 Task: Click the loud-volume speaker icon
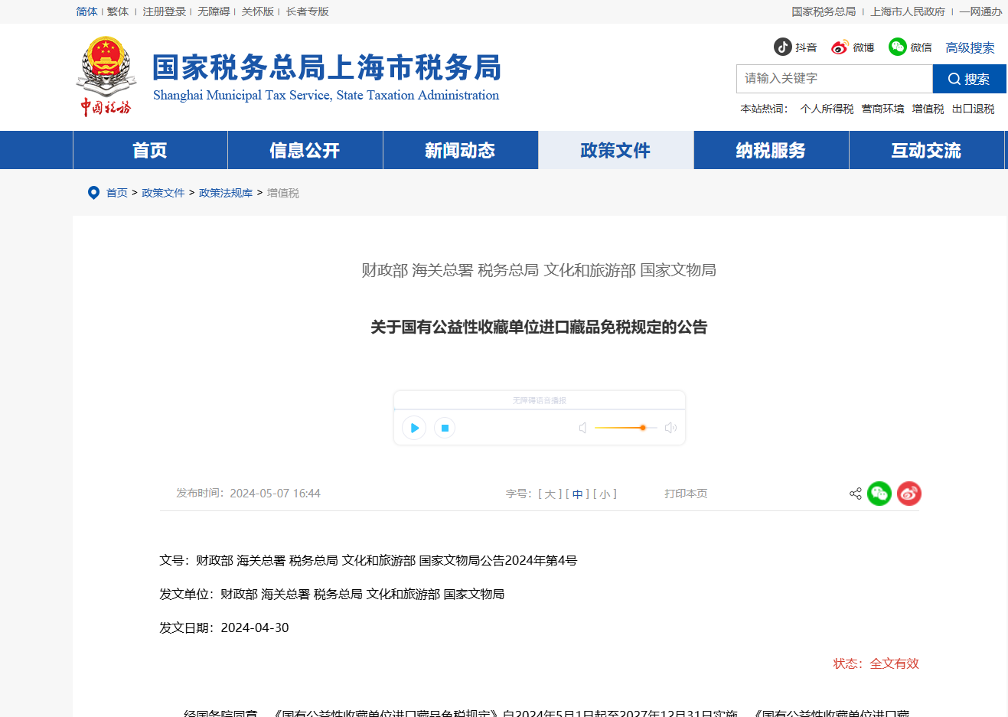[x=670, y=428]
